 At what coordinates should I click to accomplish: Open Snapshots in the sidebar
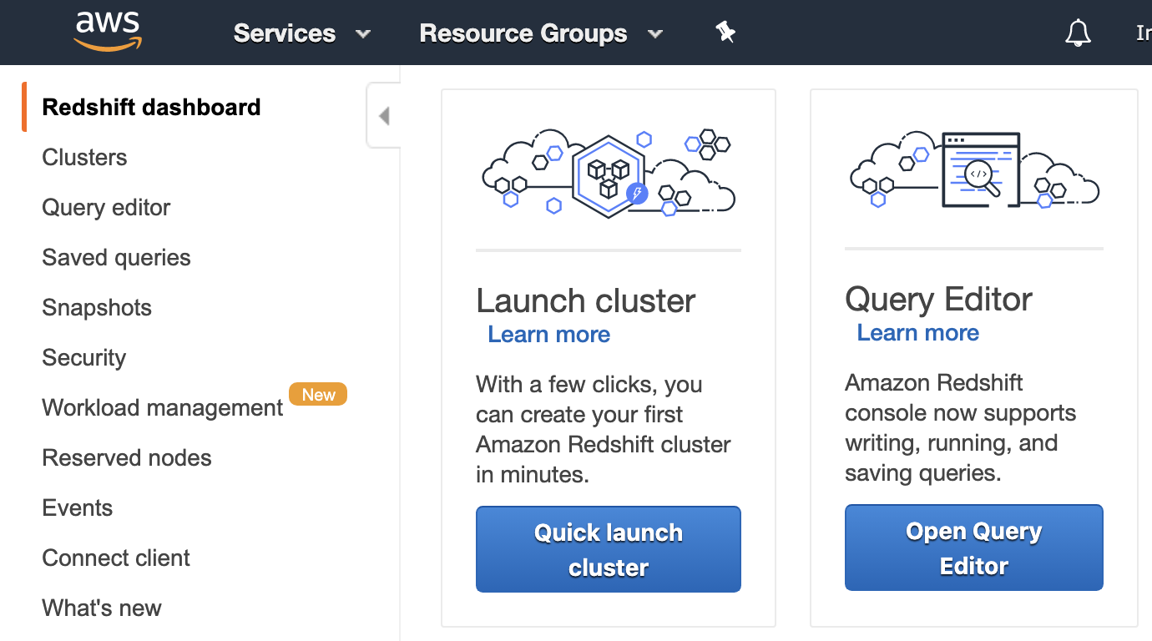pyautogui.click(x=97, y=307)
